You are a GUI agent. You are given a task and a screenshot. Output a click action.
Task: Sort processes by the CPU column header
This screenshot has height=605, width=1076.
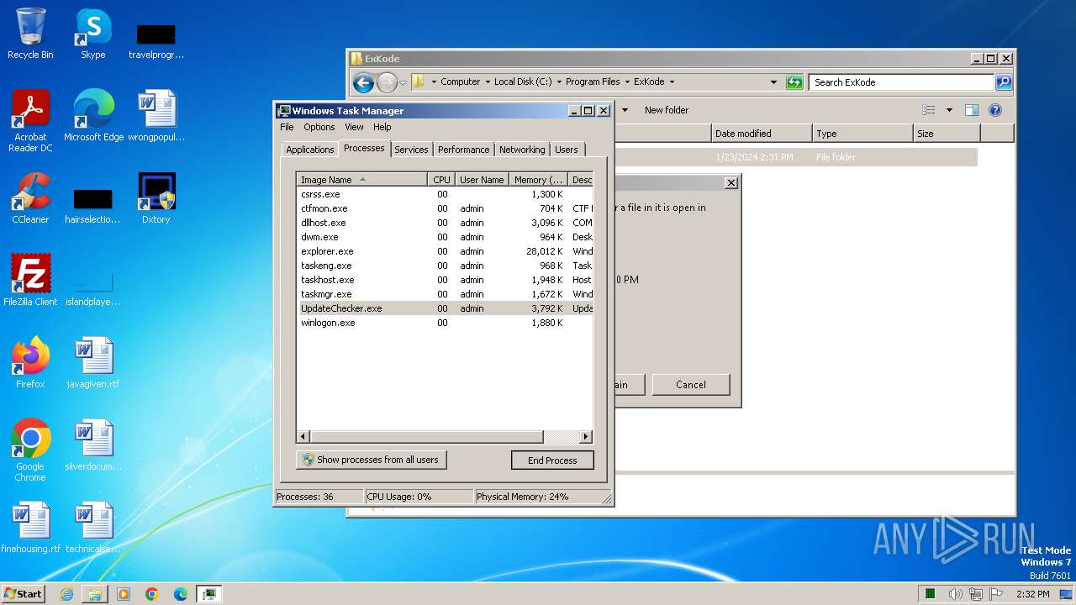pos(441,180)
